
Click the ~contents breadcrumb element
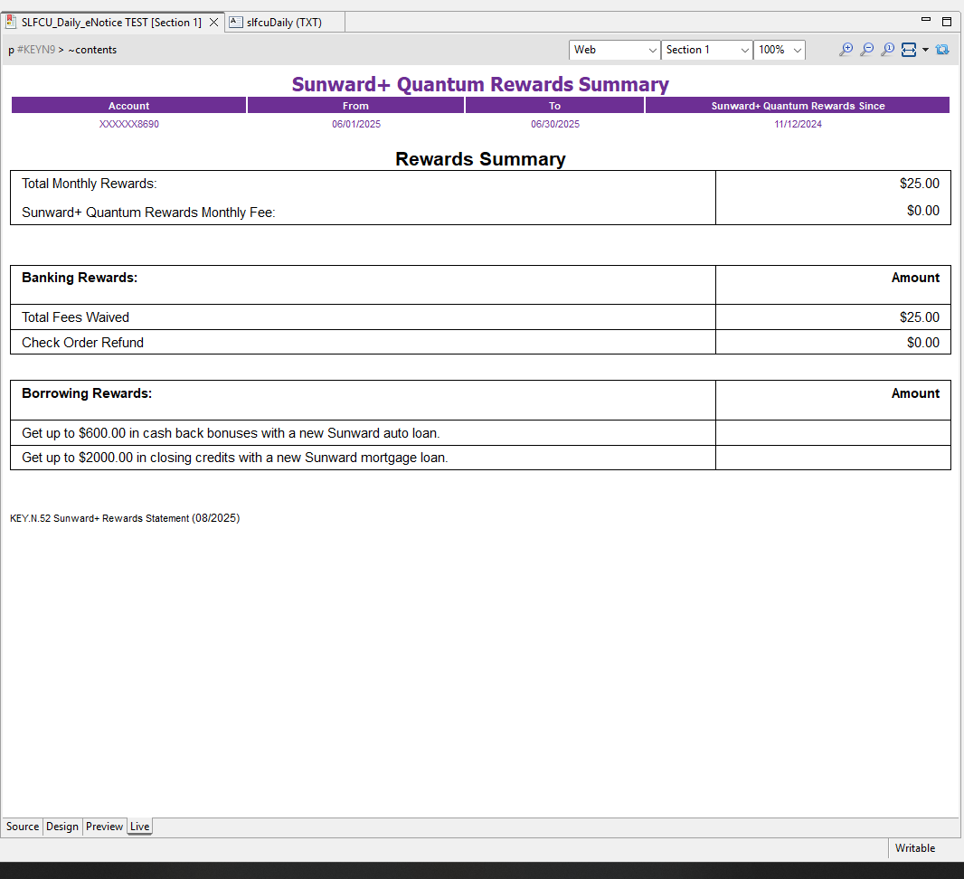click(x=92, y=50)
